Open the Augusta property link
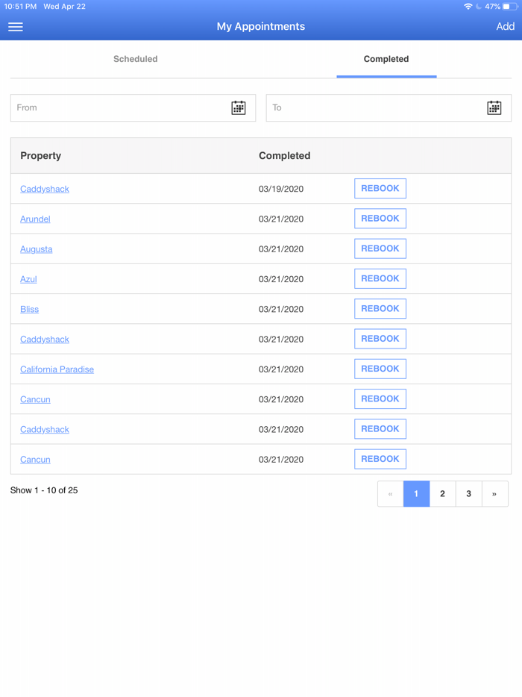522x697 pixels. [36, 249]
